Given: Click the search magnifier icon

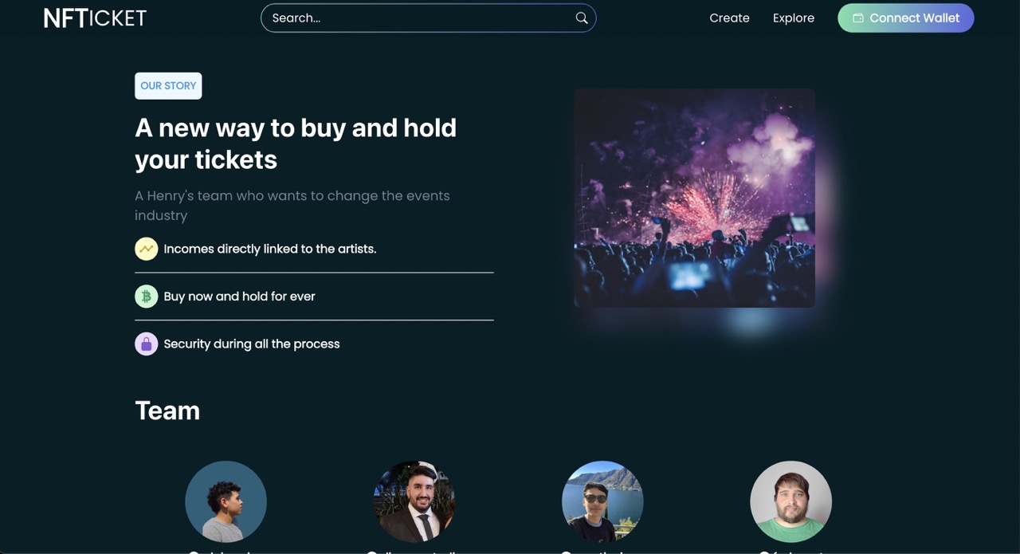Looking at the screenshot, I should (x=582, y=18).
